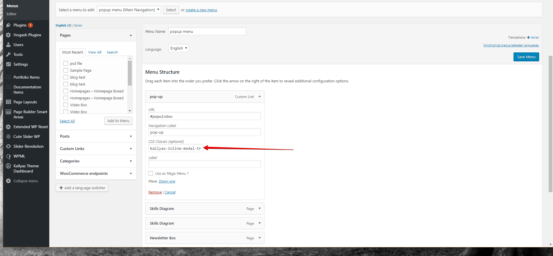Viewport: 553px width, 256px height.
Task: Tick the second blog-test checkbox
Action: coord(66,84)
